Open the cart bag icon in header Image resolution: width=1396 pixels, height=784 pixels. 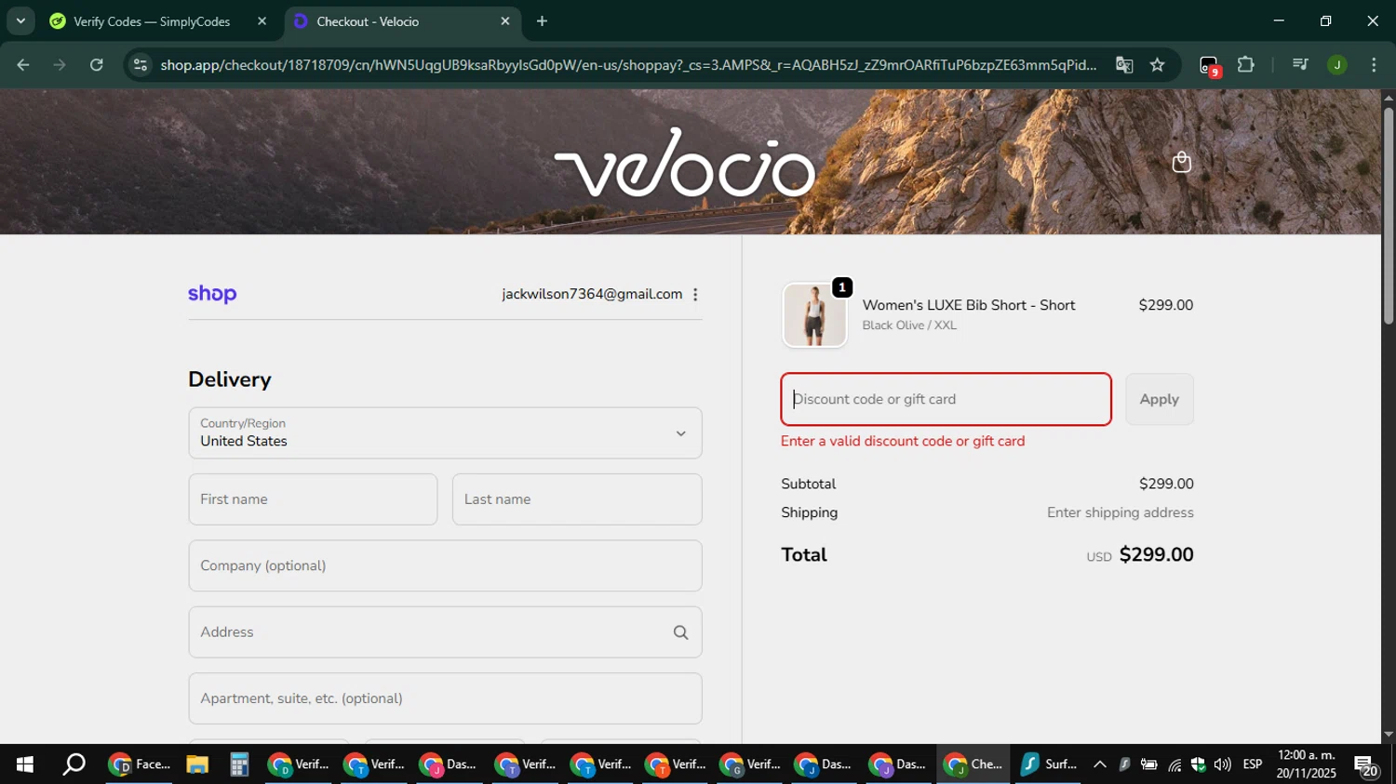1181,163
